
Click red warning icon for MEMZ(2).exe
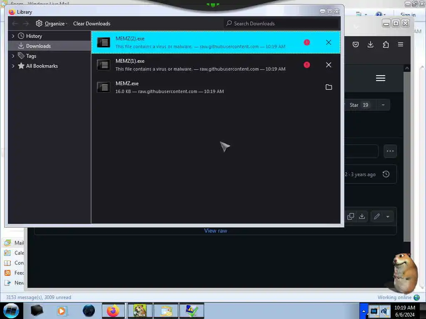tap(307, 42)
